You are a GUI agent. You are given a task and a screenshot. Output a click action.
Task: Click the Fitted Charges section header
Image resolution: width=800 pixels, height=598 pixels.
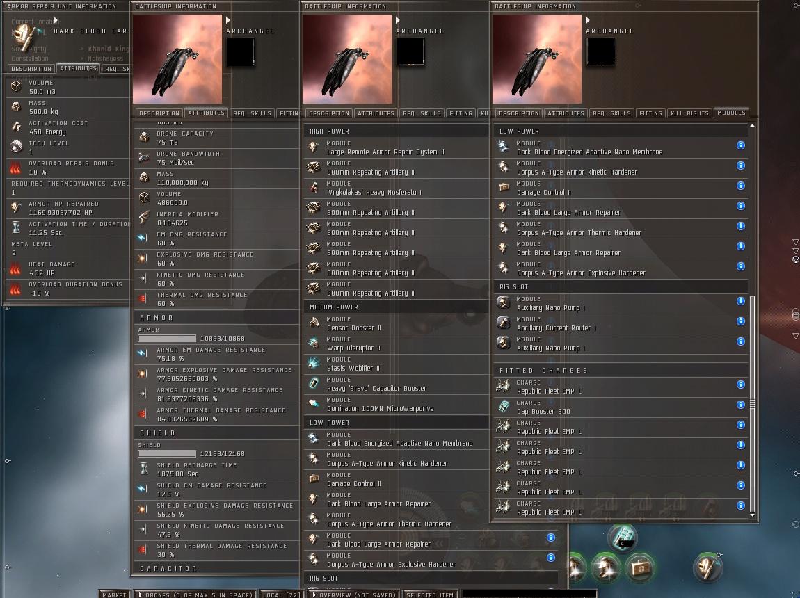pyautogui.click(x=621, y=371)
